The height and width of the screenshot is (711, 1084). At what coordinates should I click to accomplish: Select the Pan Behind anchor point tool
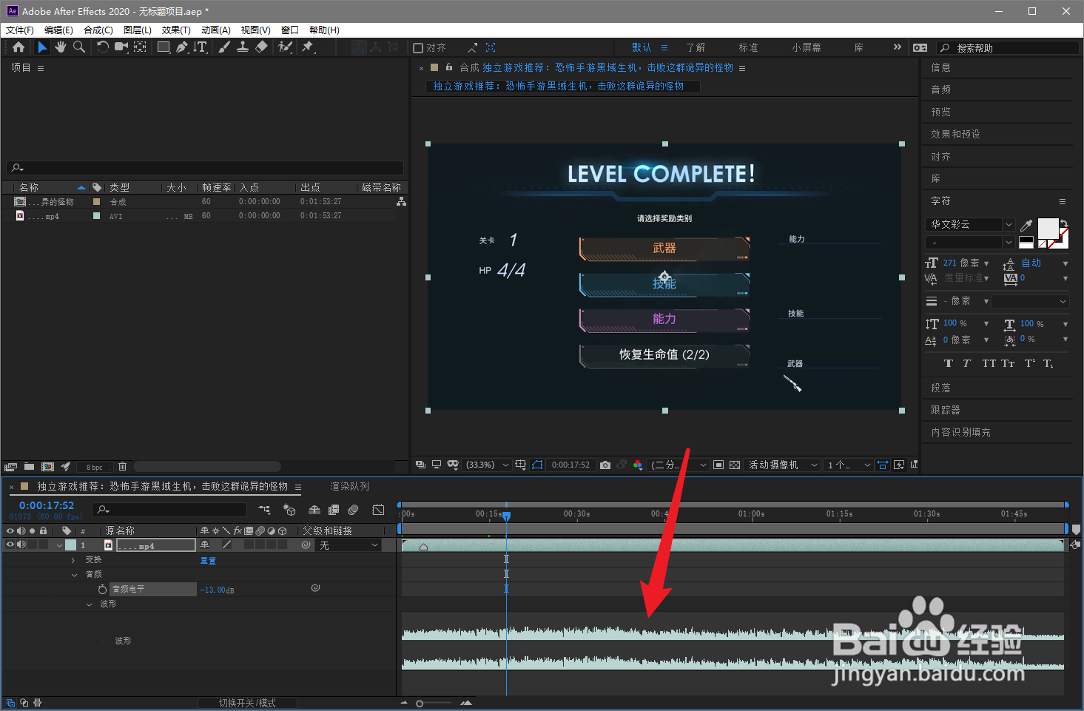pyautogui.click(x=140, y=47)
